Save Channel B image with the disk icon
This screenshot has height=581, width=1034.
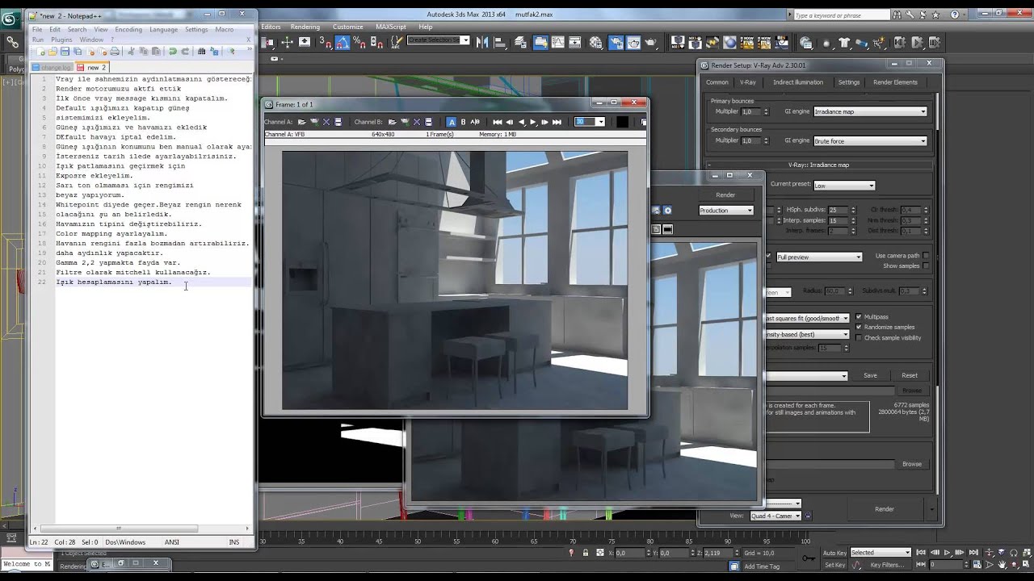coord(428,122)
